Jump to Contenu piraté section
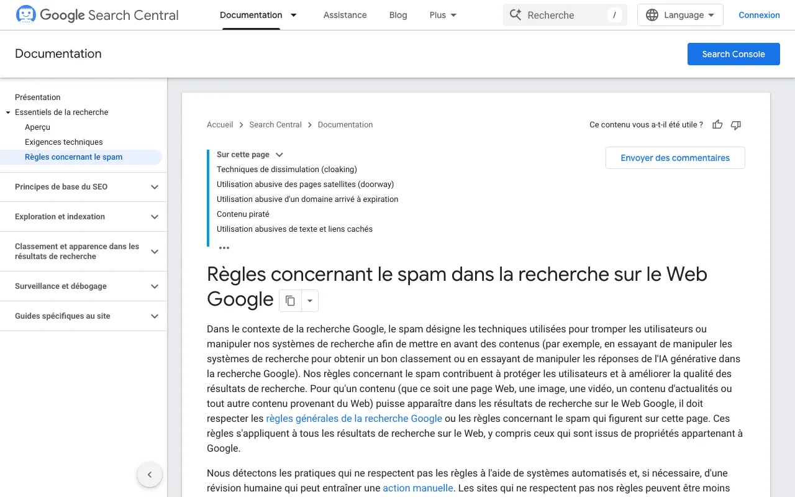 [x=243, y=214]
